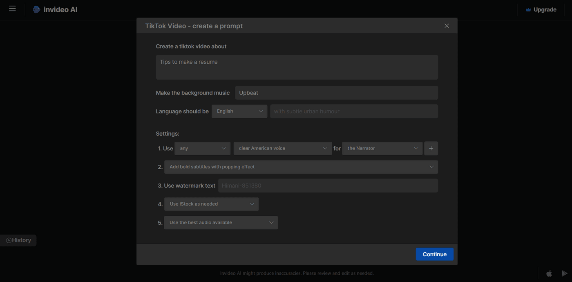Close the TikTok Video prompt dialog
Image resolution: width=572 pixels, height=282 pixels.
[x=447, y=26]
